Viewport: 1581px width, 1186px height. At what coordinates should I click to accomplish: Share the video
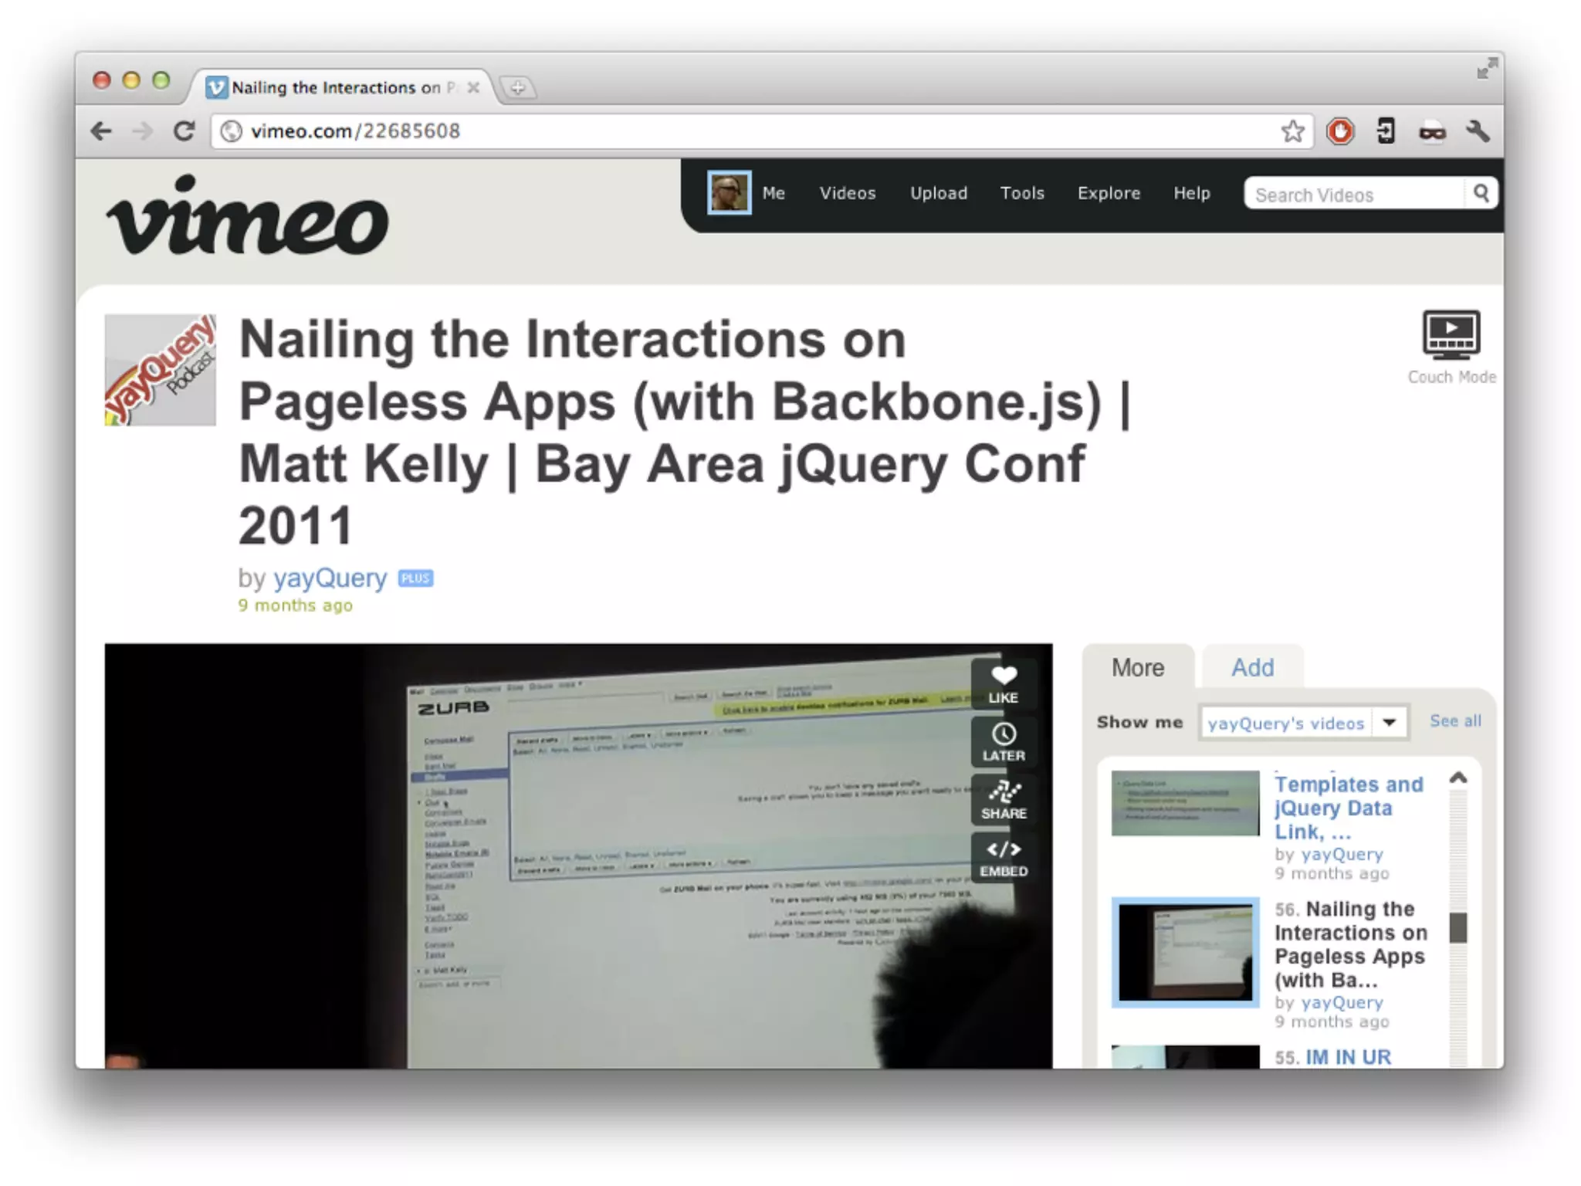point(1004,800)
